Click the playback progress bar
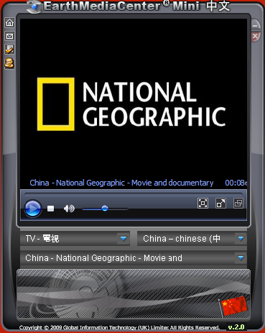Image resolution: width=265 pixels, height=333 pixels. pos(134,193)
